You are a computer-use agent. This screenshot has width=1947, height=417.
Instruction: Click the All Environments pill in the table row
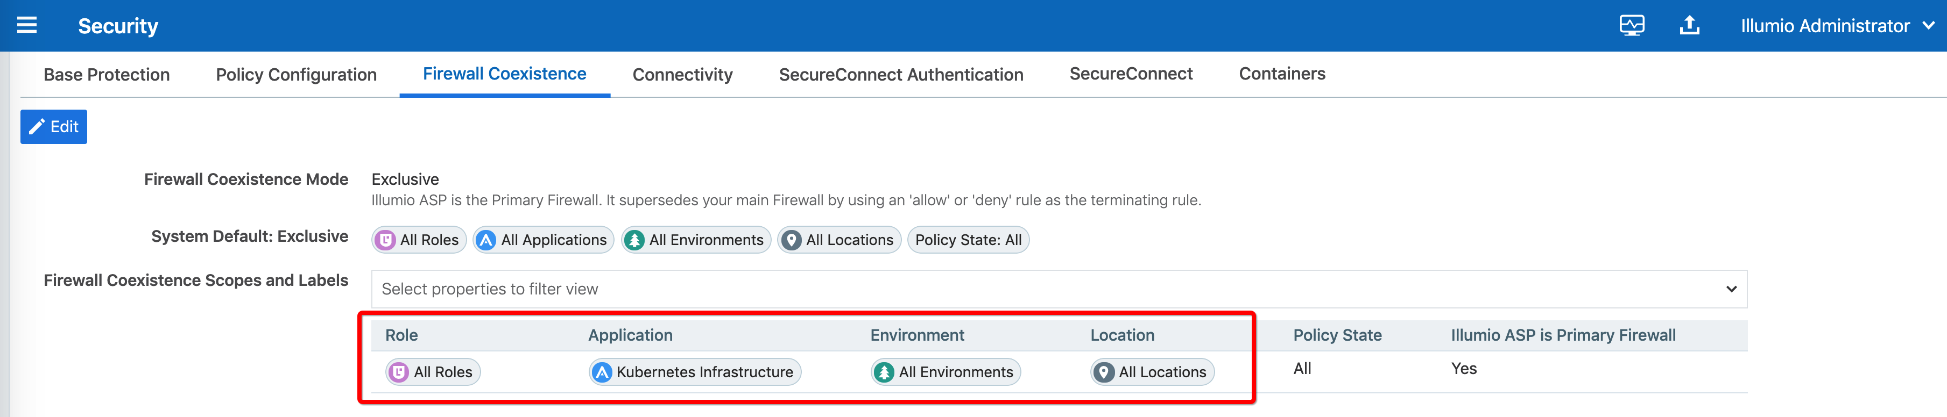[x=946, y=372]
